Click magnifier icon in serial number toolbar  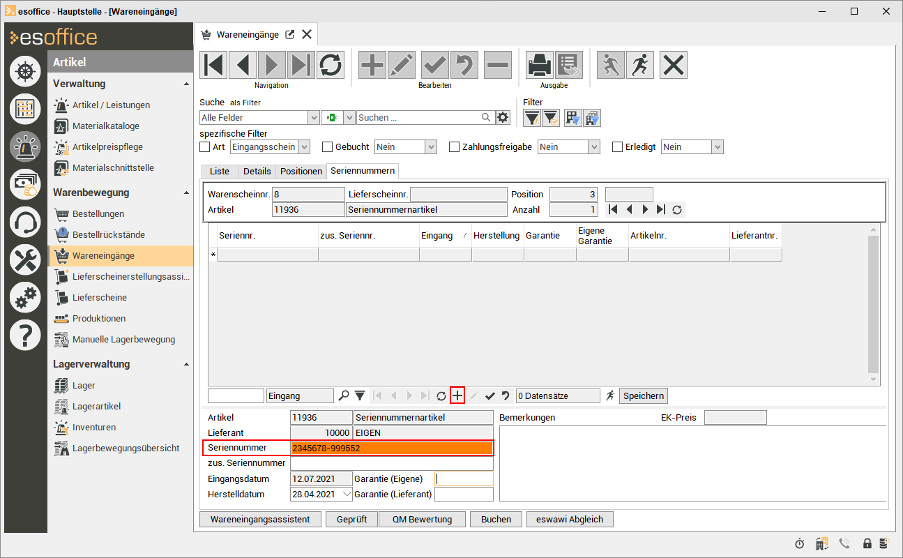[x=343, y=395]
